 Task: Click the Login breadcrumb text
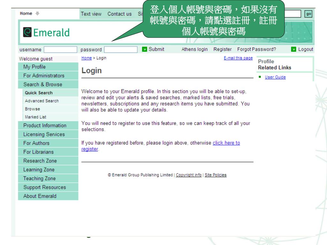pos(101,58)
